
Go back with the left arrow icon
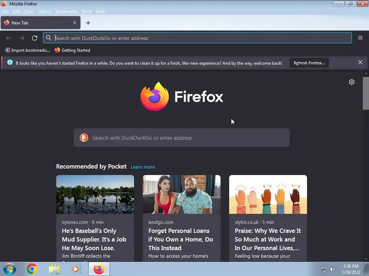(9, 38)
